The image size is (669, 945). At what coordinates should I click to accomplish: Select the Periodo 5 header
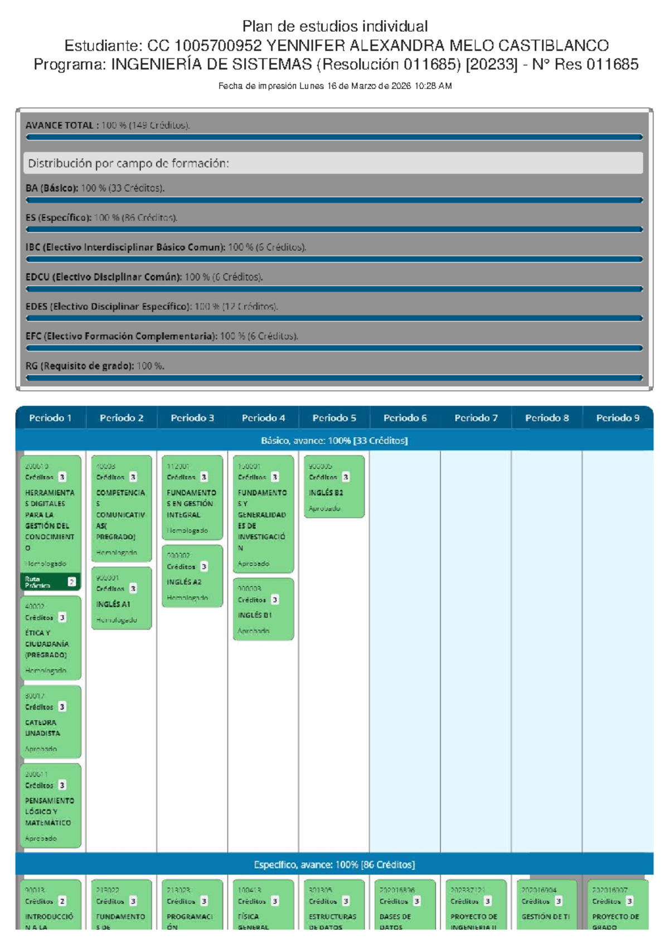coord(334,418)
